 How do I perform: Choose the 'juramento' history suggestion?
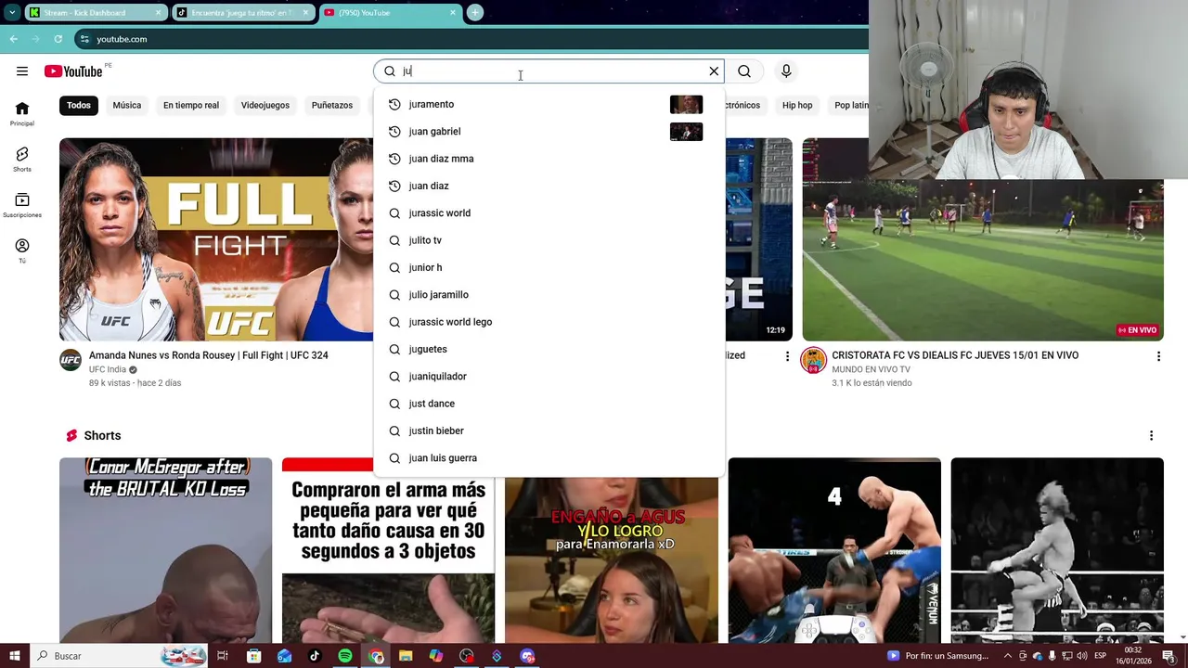(548, 104)
